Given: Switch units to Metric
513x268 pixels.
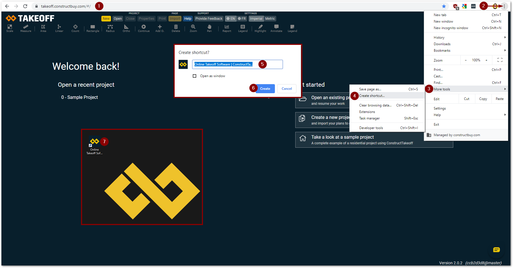Looking at the screenshot, I should tap(270, 19).
